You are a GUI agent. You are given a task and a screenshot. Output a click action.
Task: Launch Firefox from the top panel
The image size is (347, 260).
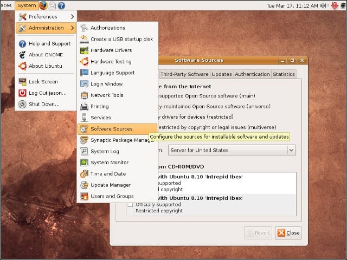[x=43, y=5]
